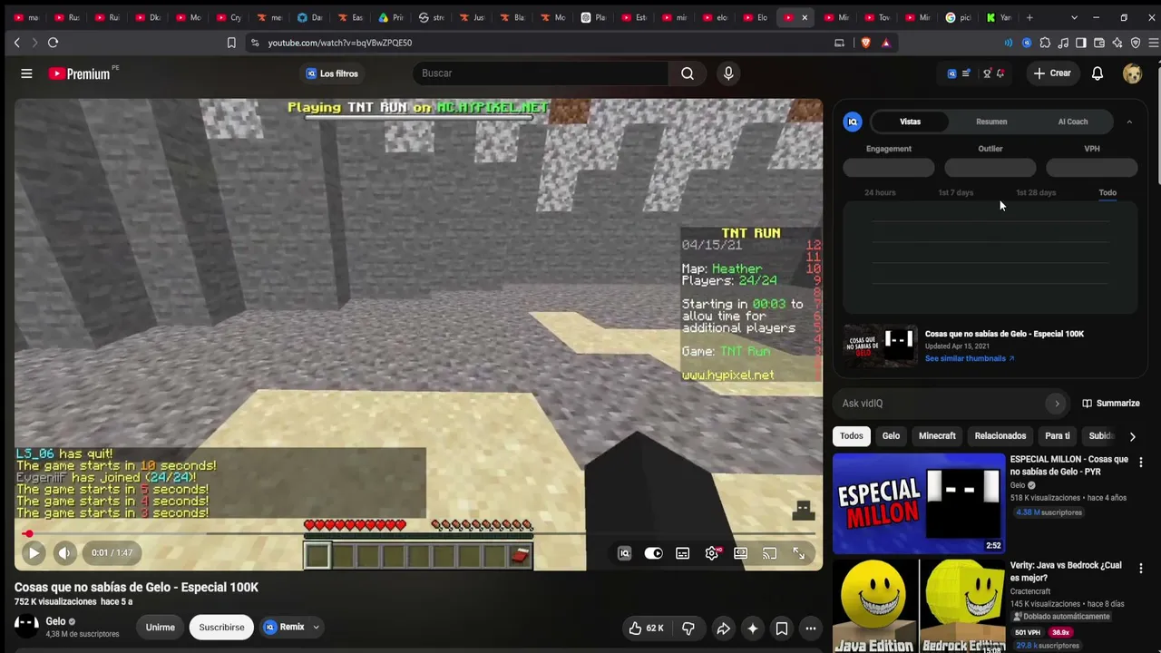Viewport: 1161px width, 653px height.
Task: Collapse the vidIQ panel chevron
Action: (1129, 122)
